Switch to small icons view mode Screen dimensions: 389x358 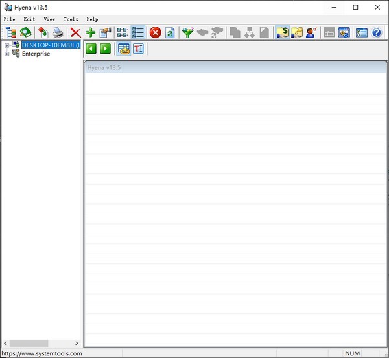pyautogui.click(x=123, y=32)
